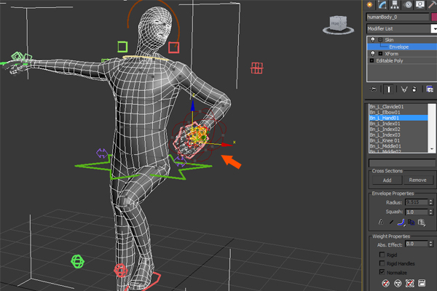Click bone list scroll down arrow
This screenshot has width=437, height=291.
click(432, 149)
